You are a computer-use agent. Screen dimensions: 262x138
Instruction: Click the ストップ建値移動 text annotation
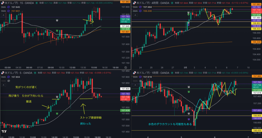(91, 118)
